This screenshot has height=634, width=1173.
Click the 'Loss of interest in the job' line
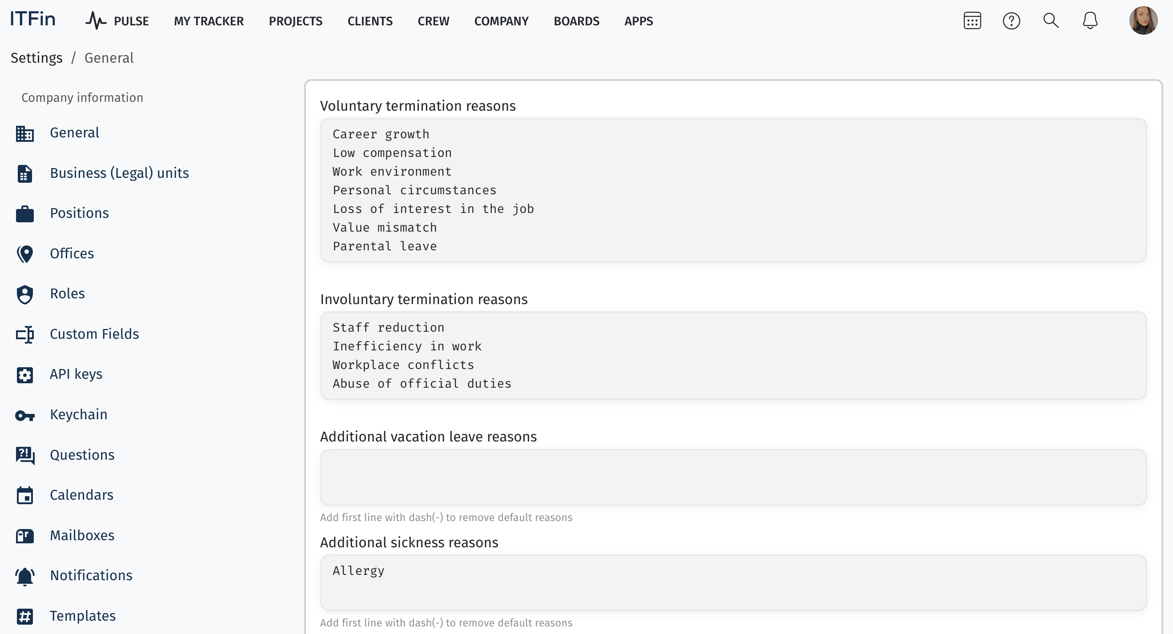click(433, 209)
